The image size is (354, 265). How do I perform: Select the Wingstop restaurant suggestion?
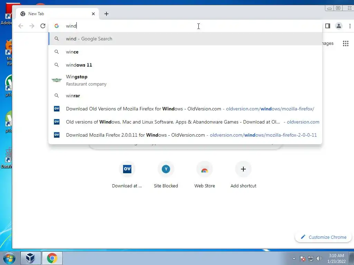click(x=185, y=80)
